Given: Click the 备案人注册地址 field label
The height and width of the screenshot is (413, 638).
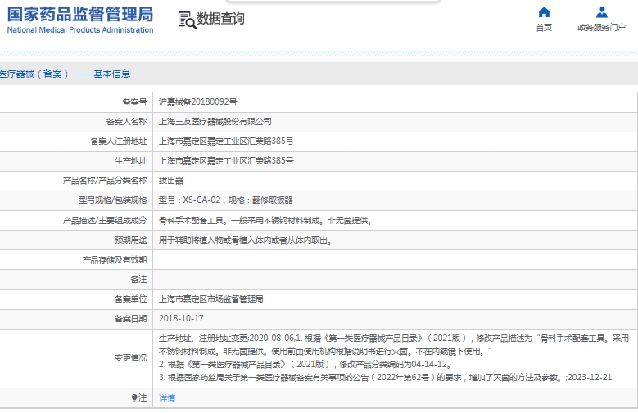Looking at the screenshot, I should pos(119,141).
